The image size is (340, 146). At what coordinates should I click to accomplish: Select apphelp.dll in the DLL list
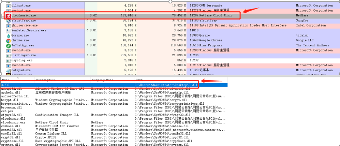[11, 92]
